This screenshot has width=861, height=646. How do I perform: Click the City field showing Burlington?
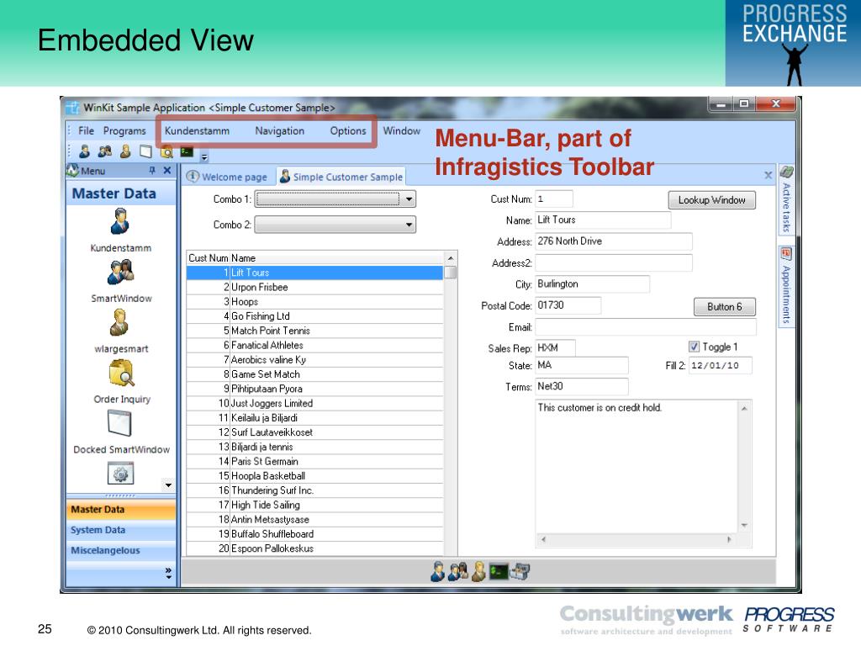point(593,284)
